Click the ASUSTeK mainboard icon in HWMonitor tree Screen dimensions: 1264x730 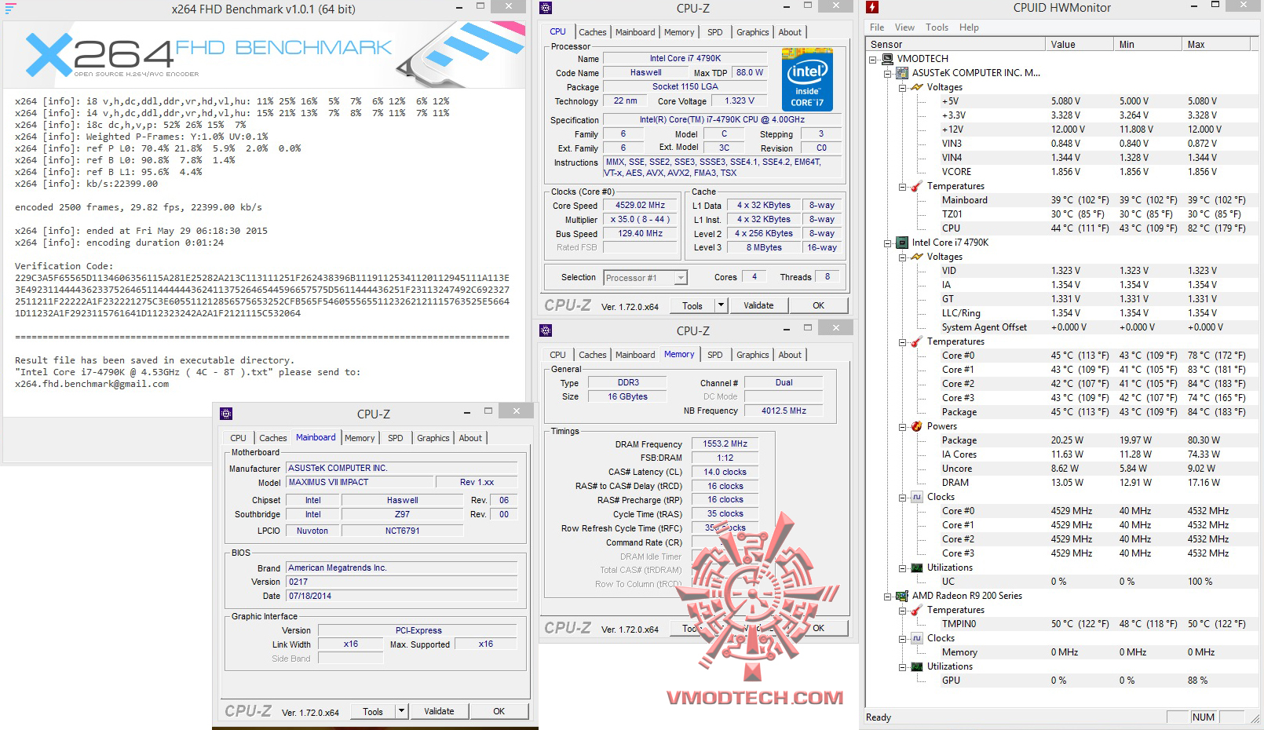[902, 73]
